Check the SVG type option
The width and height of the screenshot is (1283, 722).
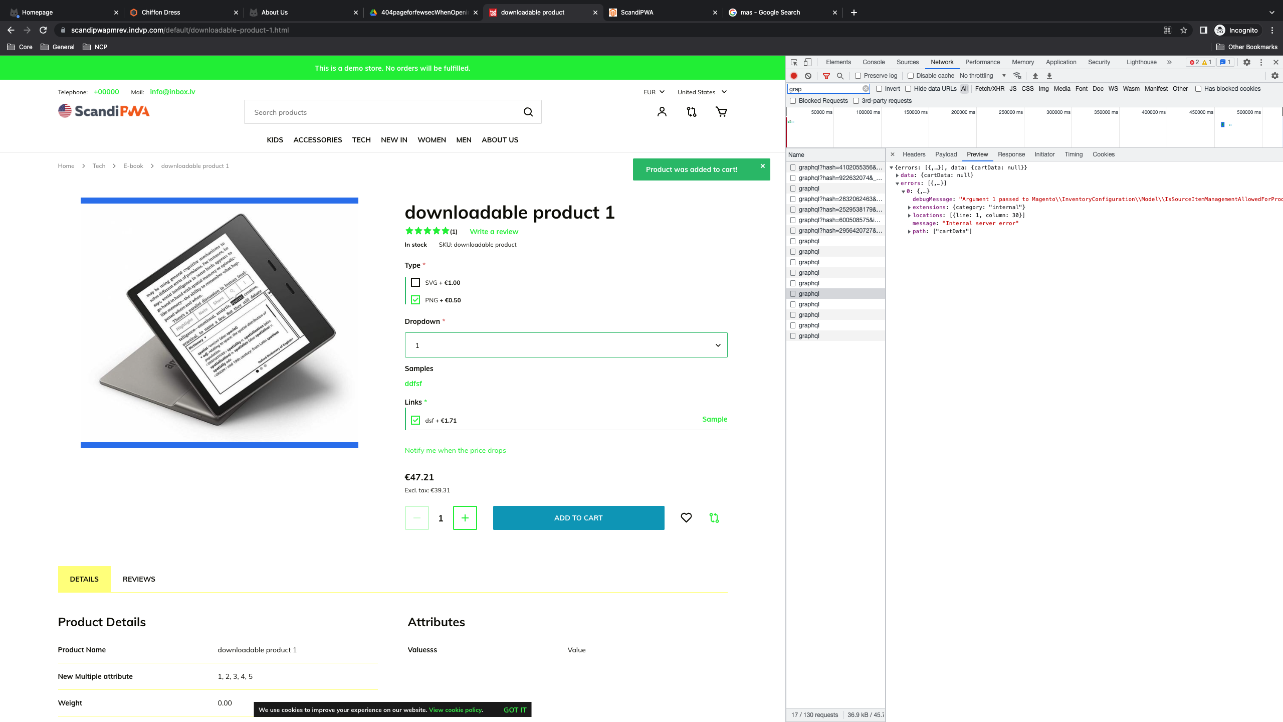pos(415,282)
